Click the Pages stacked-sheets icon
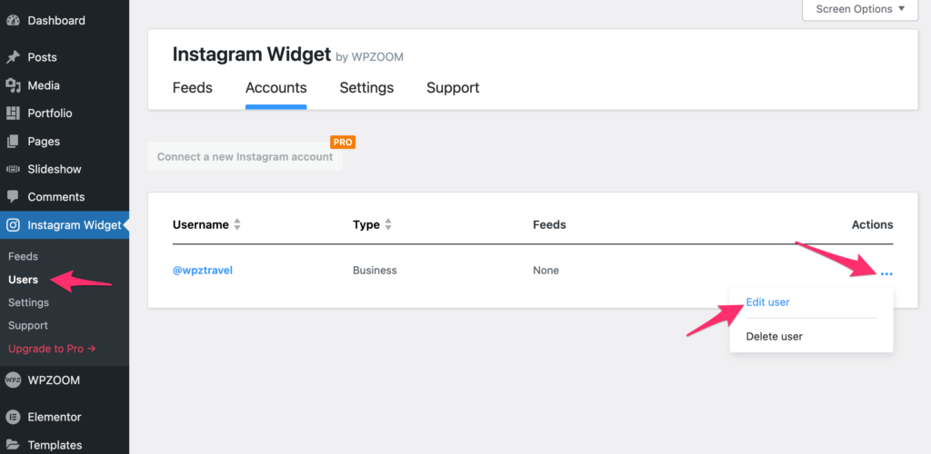This screenshot has height=454, width=931. pos(13,142)
